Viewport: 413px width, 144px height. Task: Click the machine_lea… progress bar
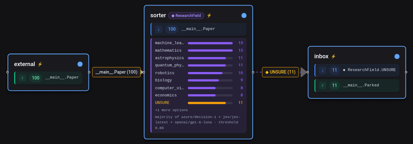[210, 43]
